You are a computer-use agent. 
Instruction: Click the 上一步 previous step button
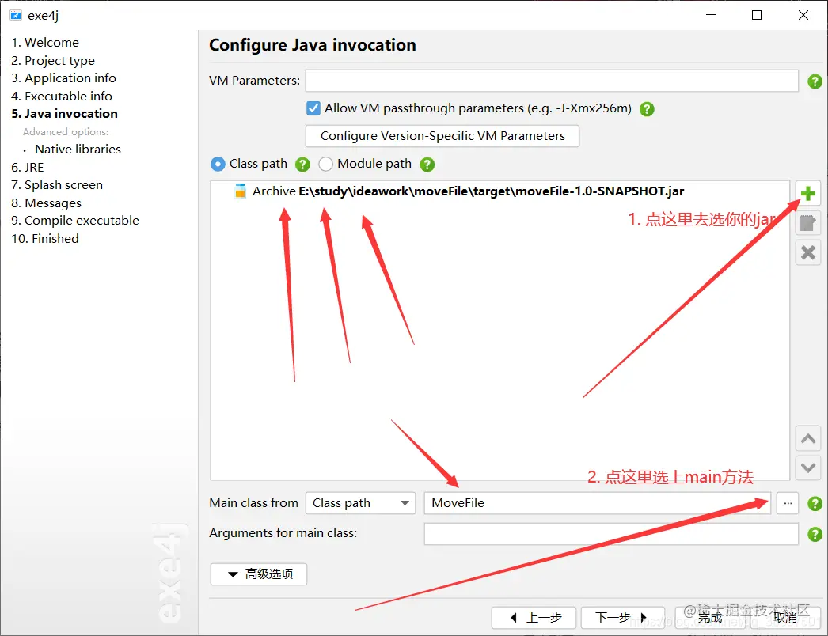(534, 618)
